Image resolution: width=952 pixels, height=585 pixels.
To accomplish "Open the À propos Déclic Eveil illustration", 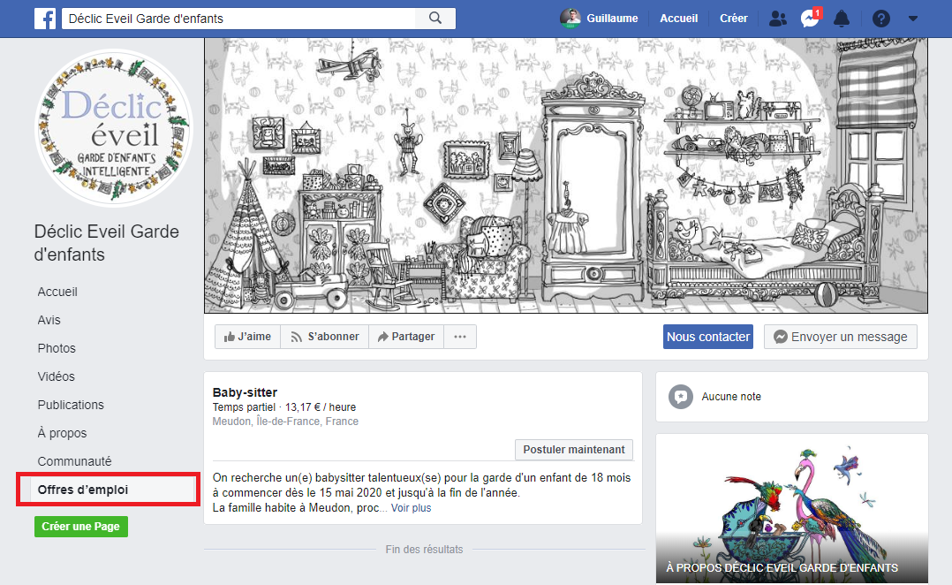I will point(791,509).
